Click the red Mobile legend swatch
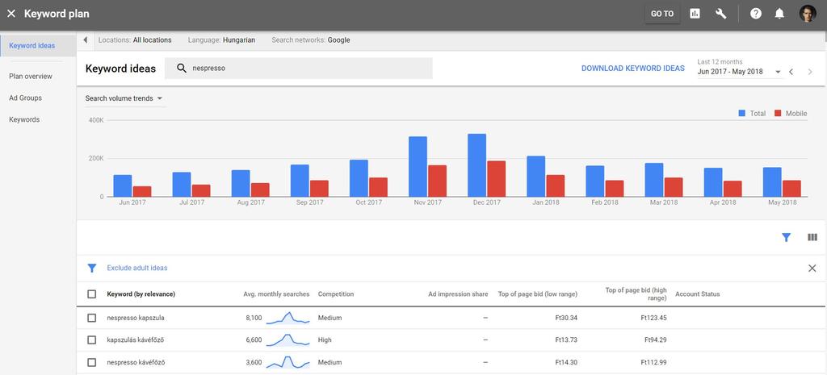Screen dimensions: 827x375 coord(778,113)
